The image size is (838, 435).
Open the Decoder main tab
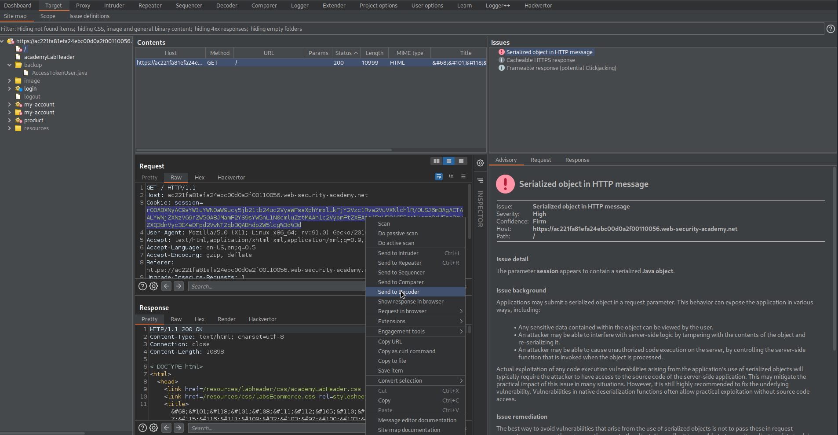coord(226,5)
